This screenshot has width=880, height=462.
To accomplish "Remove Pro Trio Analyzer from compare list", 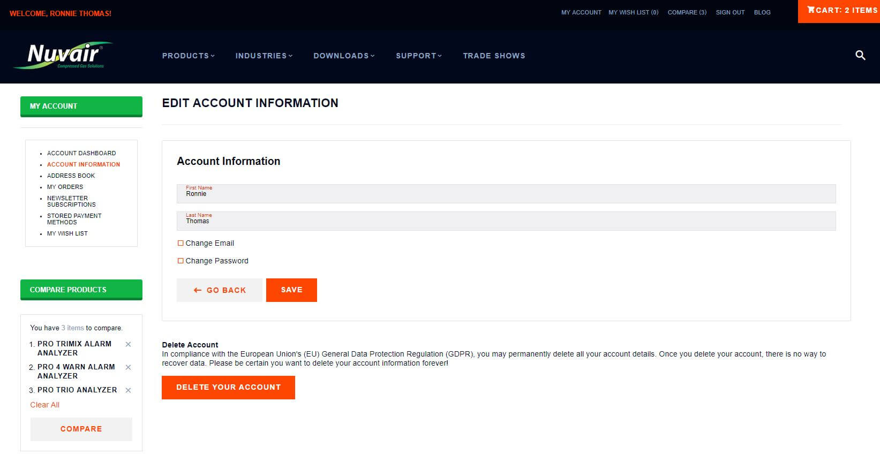I will [x=128, y=390].
